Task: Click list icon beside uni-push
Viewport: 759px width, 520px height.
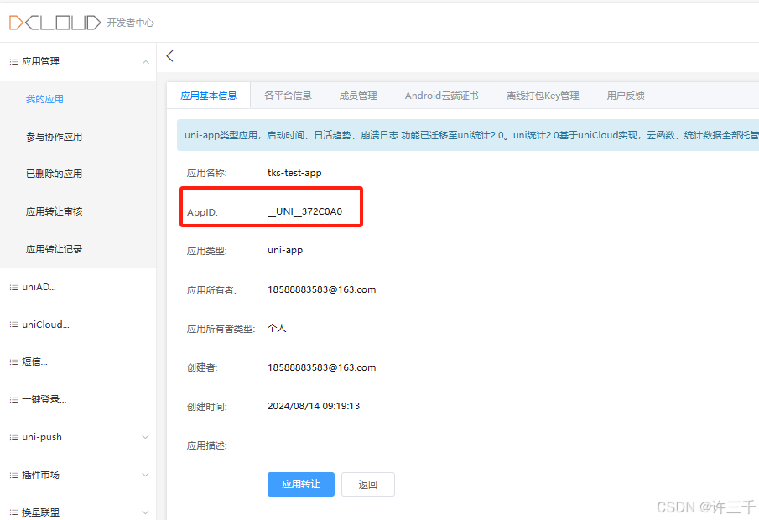Action: pos(13,438)
